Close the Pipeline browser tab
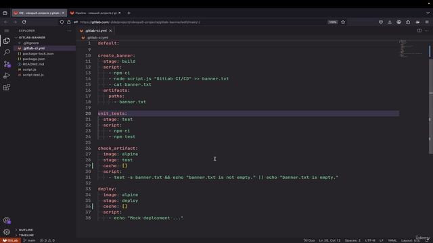The image size is (433, 243). point(119,13)
